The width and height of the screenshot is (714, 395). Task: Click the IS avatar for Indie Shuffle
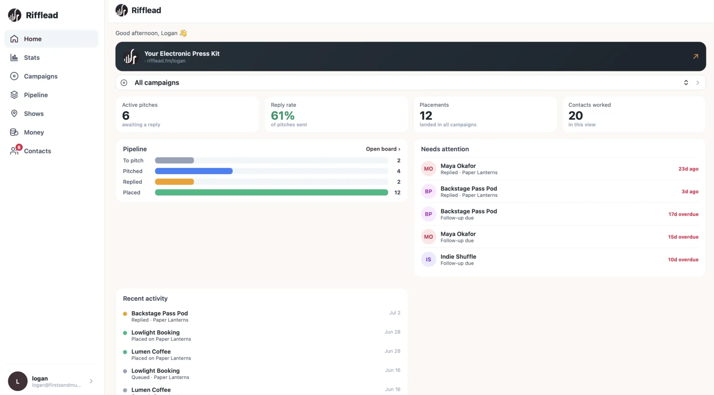[428, 259]
